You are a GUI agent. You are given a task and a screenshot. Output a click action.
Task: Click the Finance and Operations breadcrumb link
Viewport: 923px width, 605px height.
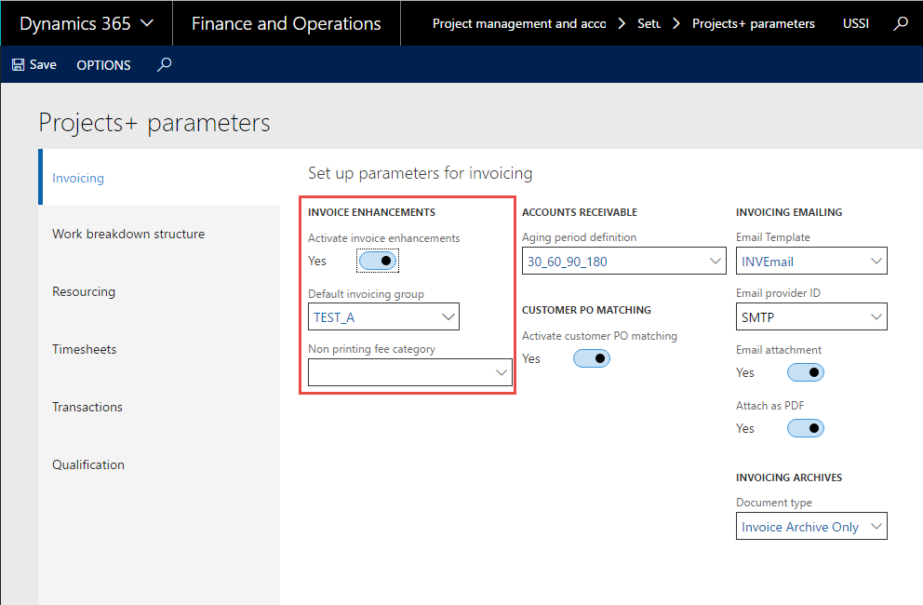[x=286, y=22]
